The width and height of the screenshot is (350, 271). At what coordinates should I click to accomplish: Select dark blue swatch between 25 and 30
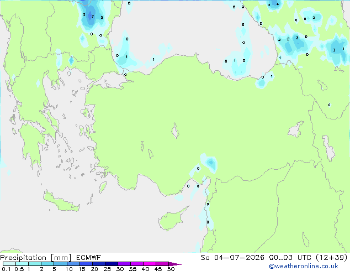pyautogui.click(x=112, y=264)
